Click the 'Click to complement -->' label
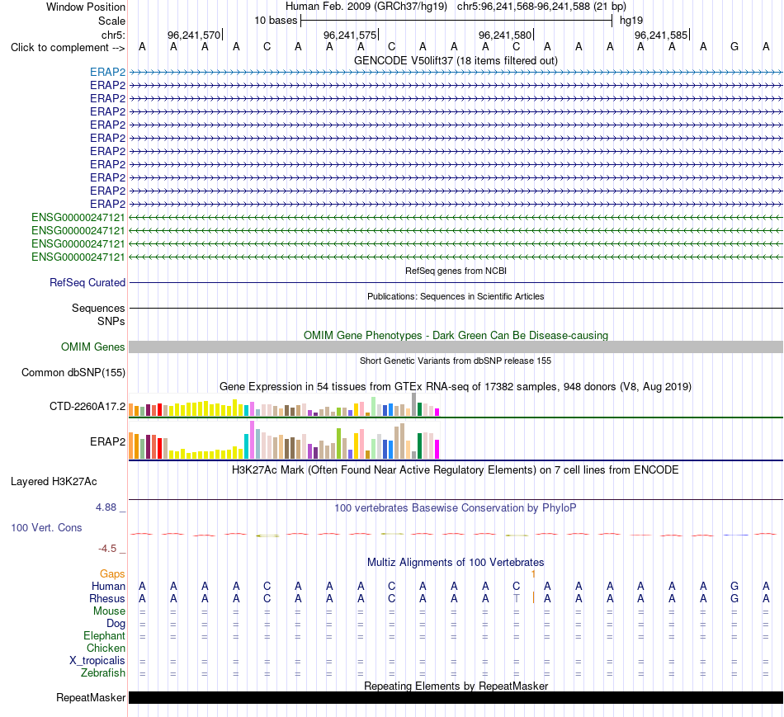The height and width of the screenshot is (717, 784). pos(68,48)
